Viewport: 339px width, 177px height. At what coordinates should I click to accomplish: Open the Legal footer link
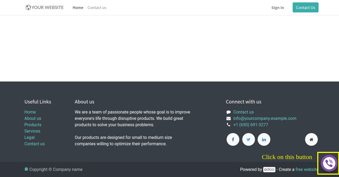[x=29, y=137]
